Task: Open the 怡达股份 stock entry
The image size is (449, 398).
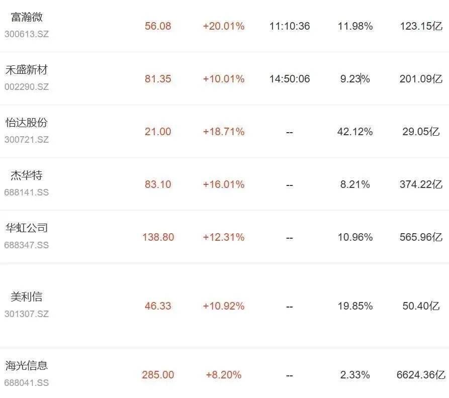Action: 27,123
